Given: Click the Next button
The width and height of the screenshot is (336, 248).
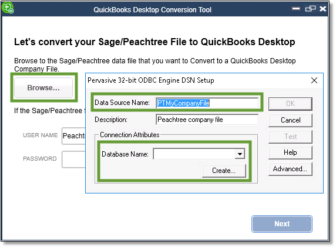Looking at the screenshot, I should click(x=282, y=224).
